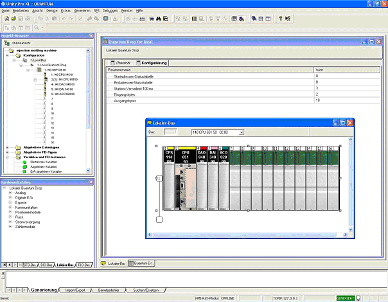
Task: Select empty rack slot 10
Action: pyautogui.click(x=267, y=178)
